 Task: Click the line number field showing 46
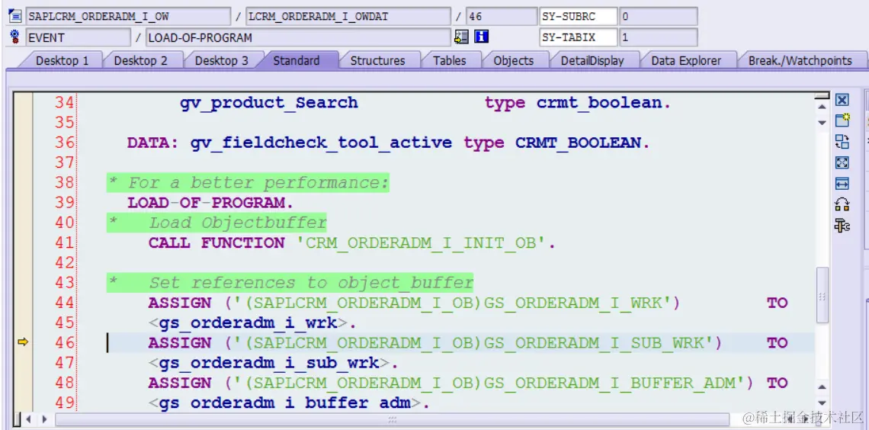coord(501,17)
